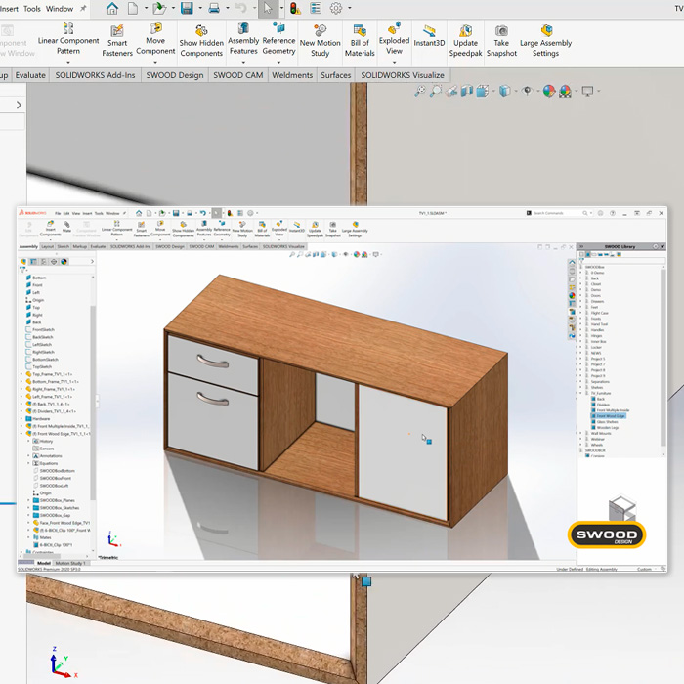Click Take Snapshot in the magnified ribbon
684x684 pixels.
[x=501, y=41]
